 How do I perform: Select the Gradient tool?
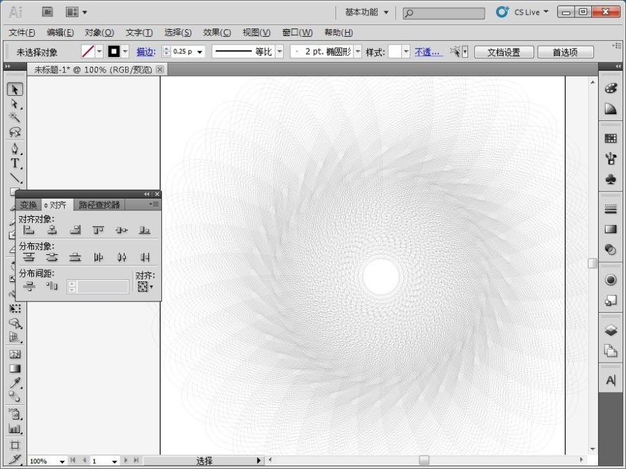pos(15,368)
